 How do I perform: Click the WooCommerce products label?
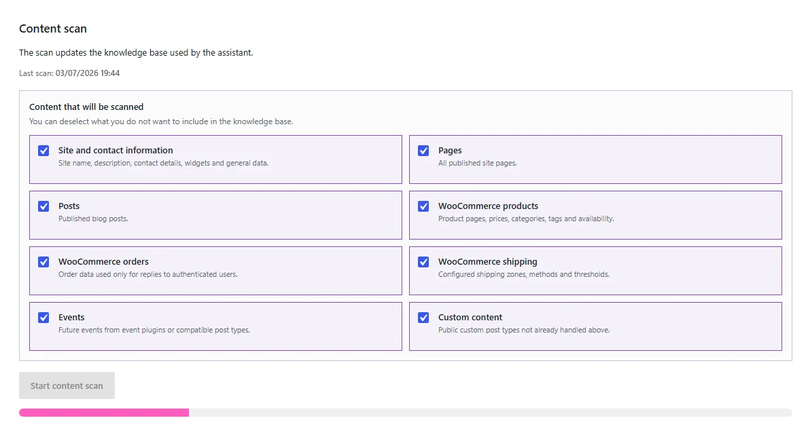488,206
